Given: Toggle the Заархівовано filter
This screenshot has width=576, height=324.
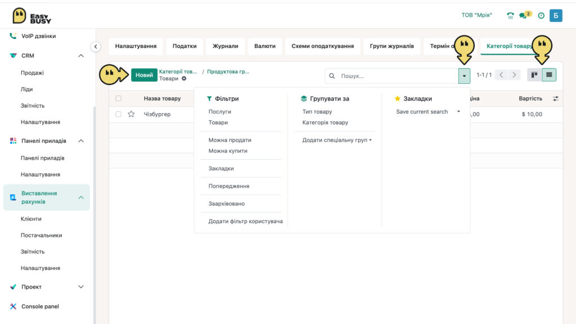Looking at the screenshot, I should coord(226,204).
